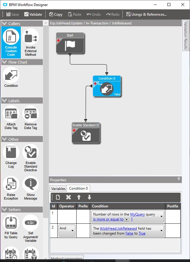This screenshot has width=190, height=262.
Task: Collapse the Setters group
Action: pyautogui.click(x=5, y=210)
